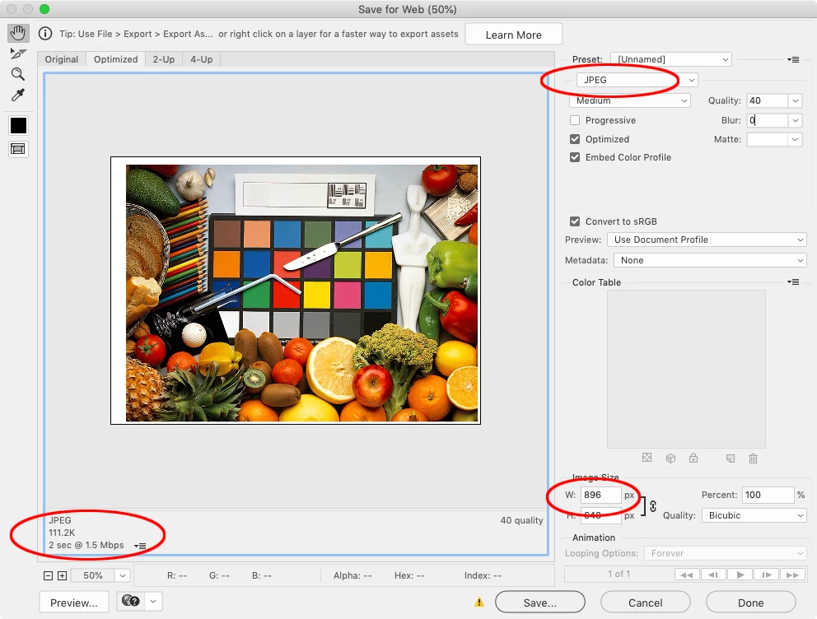Click the Quality input field
The height and width of the screenshot is (619, 817).
767,100
